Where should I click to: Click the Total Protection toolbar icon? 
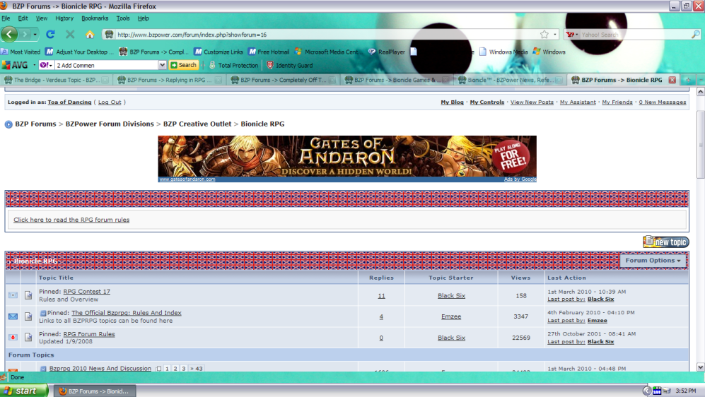[213, 65]
